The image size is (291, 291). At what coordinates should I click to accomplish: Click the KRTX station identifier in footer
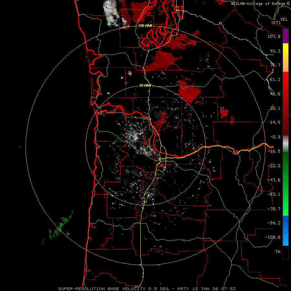coord(183,289)
